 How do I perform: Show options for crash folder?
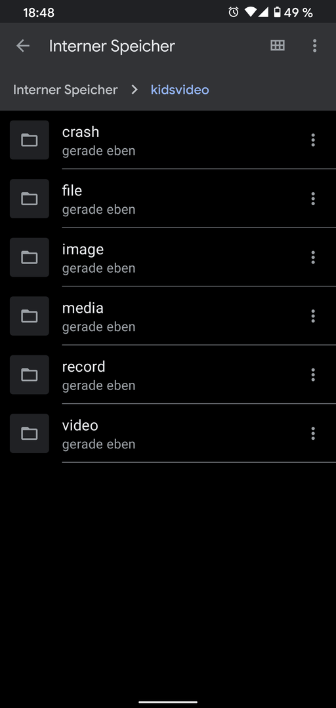pos(312,140)
